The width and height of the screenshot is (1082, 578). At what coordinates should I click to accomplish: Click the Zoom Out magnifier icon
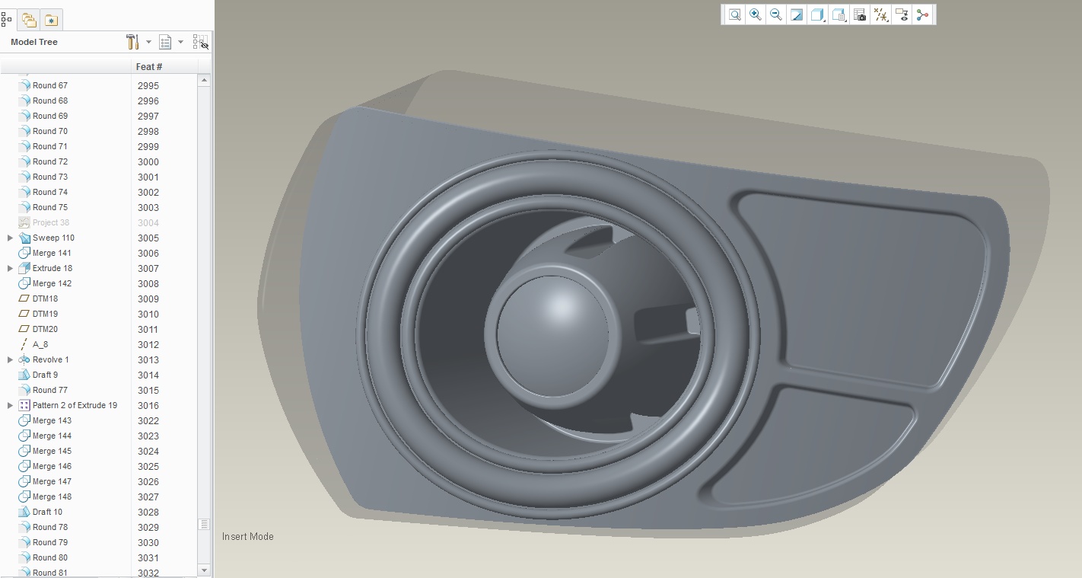775,14
